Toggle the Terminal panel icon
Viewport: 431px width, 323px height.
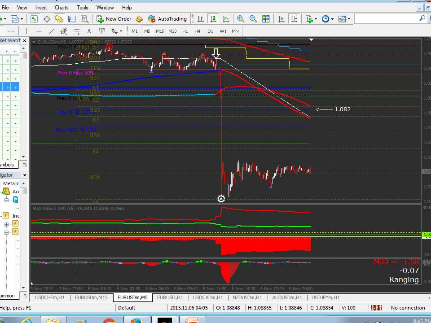coord(72,19)
